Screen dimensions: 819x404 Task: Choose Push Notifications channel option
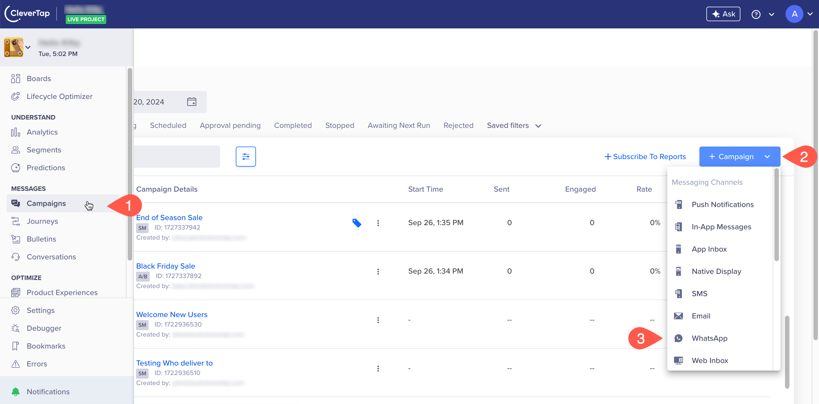722,205
